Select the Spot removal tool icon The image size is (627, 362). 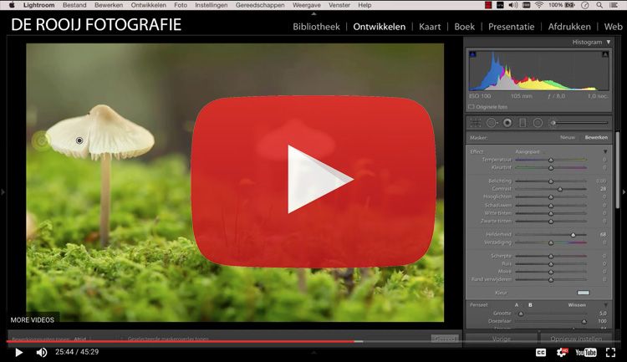[x=492, y=123]
